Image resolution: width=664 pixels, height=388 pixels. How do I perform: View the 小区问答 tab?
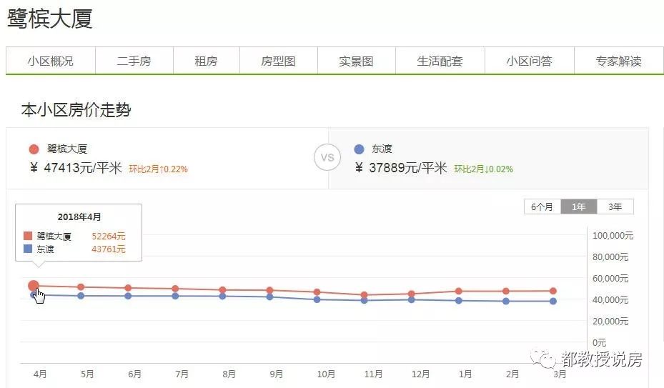coord(530,61)
